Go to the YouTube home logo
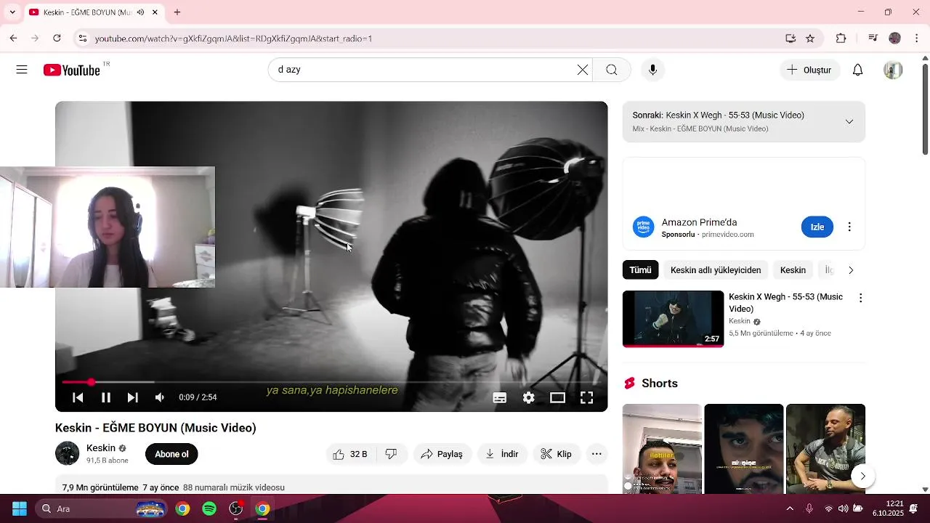This screenshot has width=930, height=523. tap(71, 70)
